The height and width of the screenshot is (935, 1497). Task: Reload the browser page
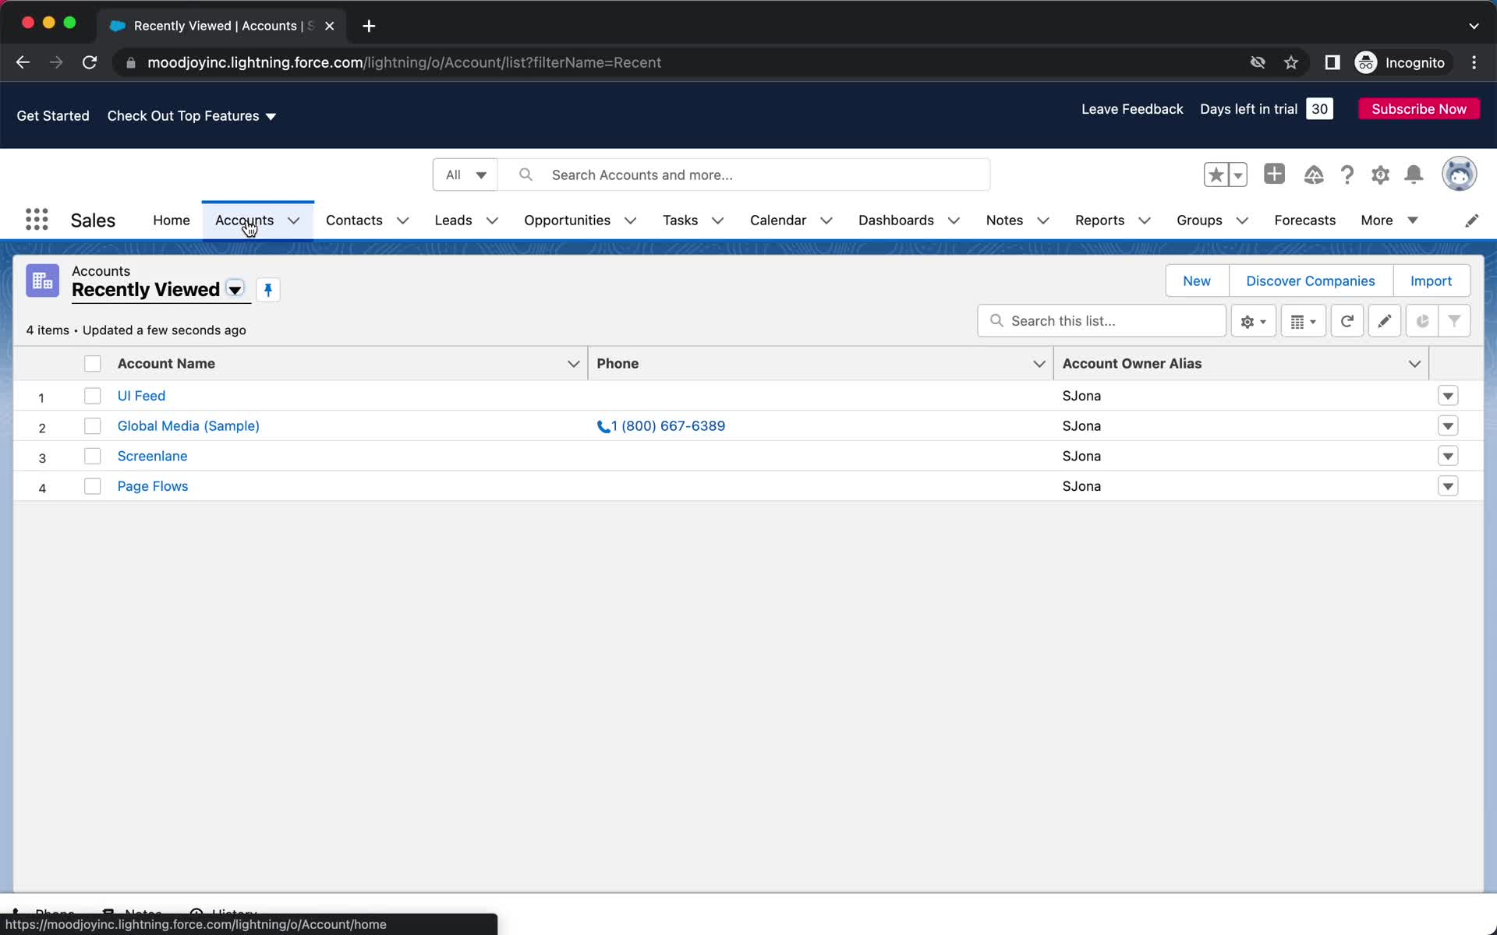(x=90, y=62)
